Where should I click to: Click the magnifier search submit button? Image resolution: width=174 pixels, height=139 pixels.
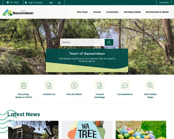pyautogui.click(x=109, y=42)
